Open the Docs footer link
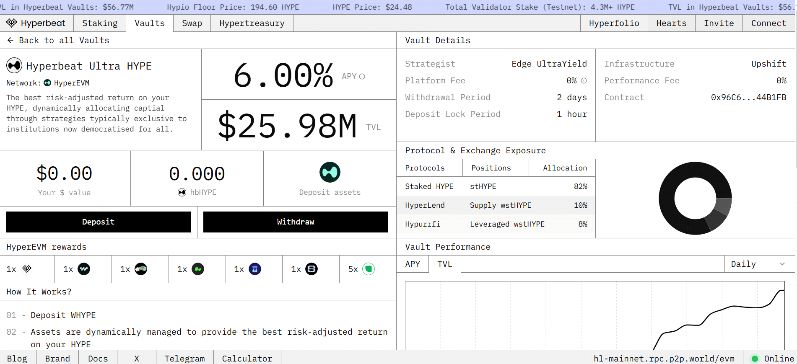The height and width of the screenshot is (364, 797). pyautogui.click(x=98, y=359)
